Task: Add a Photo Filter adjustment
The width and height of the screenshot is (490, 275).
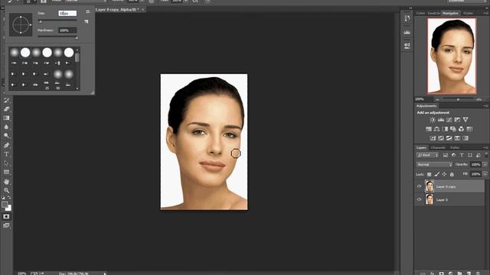Action: pyautogui.click(x=453, y=129)
